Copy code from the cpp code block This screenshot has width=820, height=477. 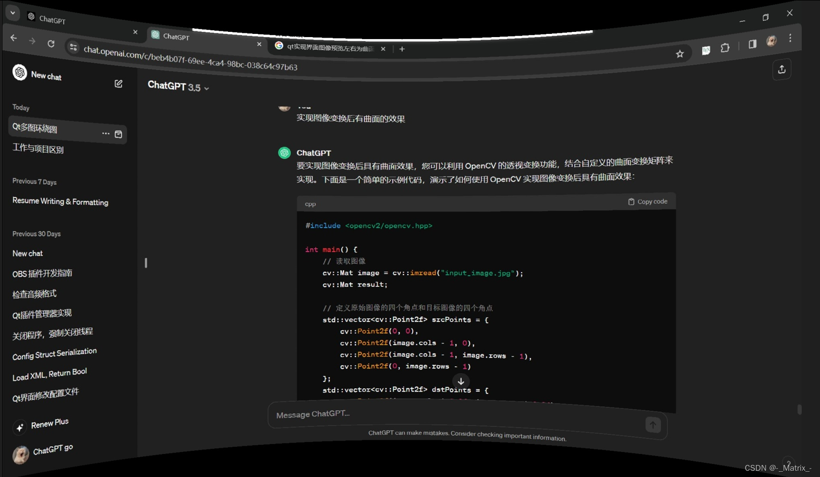[x=647, y=201]
